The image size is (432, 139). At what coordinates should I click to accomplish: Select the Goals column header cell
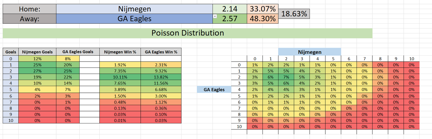click(11, 52)
